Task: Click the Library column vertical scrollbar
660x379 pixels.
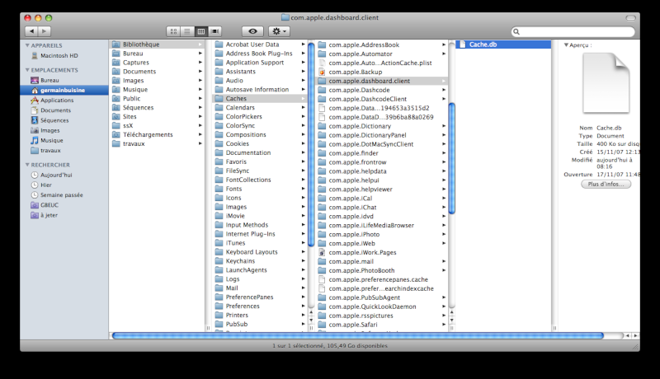Action: (x=311, y=145)
